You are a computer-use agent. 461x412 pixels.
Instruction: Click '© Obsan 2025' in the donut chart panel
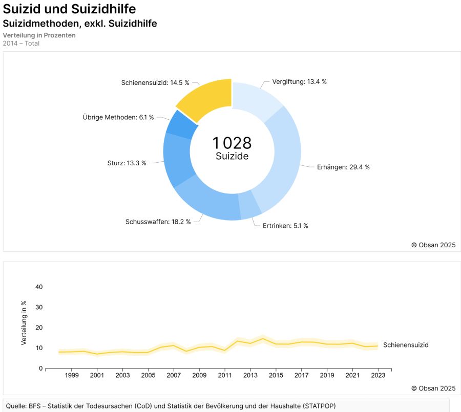433,245
